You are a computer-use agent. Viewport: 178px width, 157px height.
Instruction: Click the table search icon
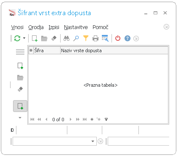[105, 38]
